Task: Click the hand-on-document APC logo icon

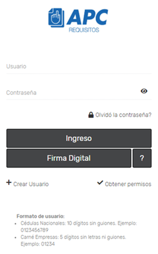Action: point(56,18)
